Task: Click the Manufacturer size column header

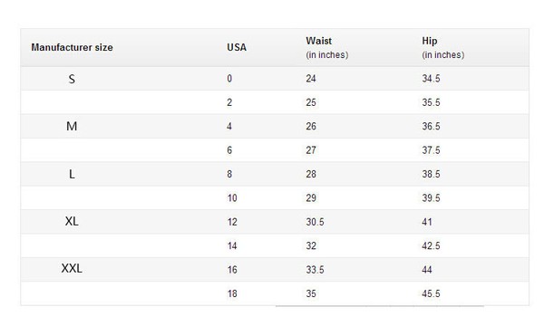Action: [72, 47]
